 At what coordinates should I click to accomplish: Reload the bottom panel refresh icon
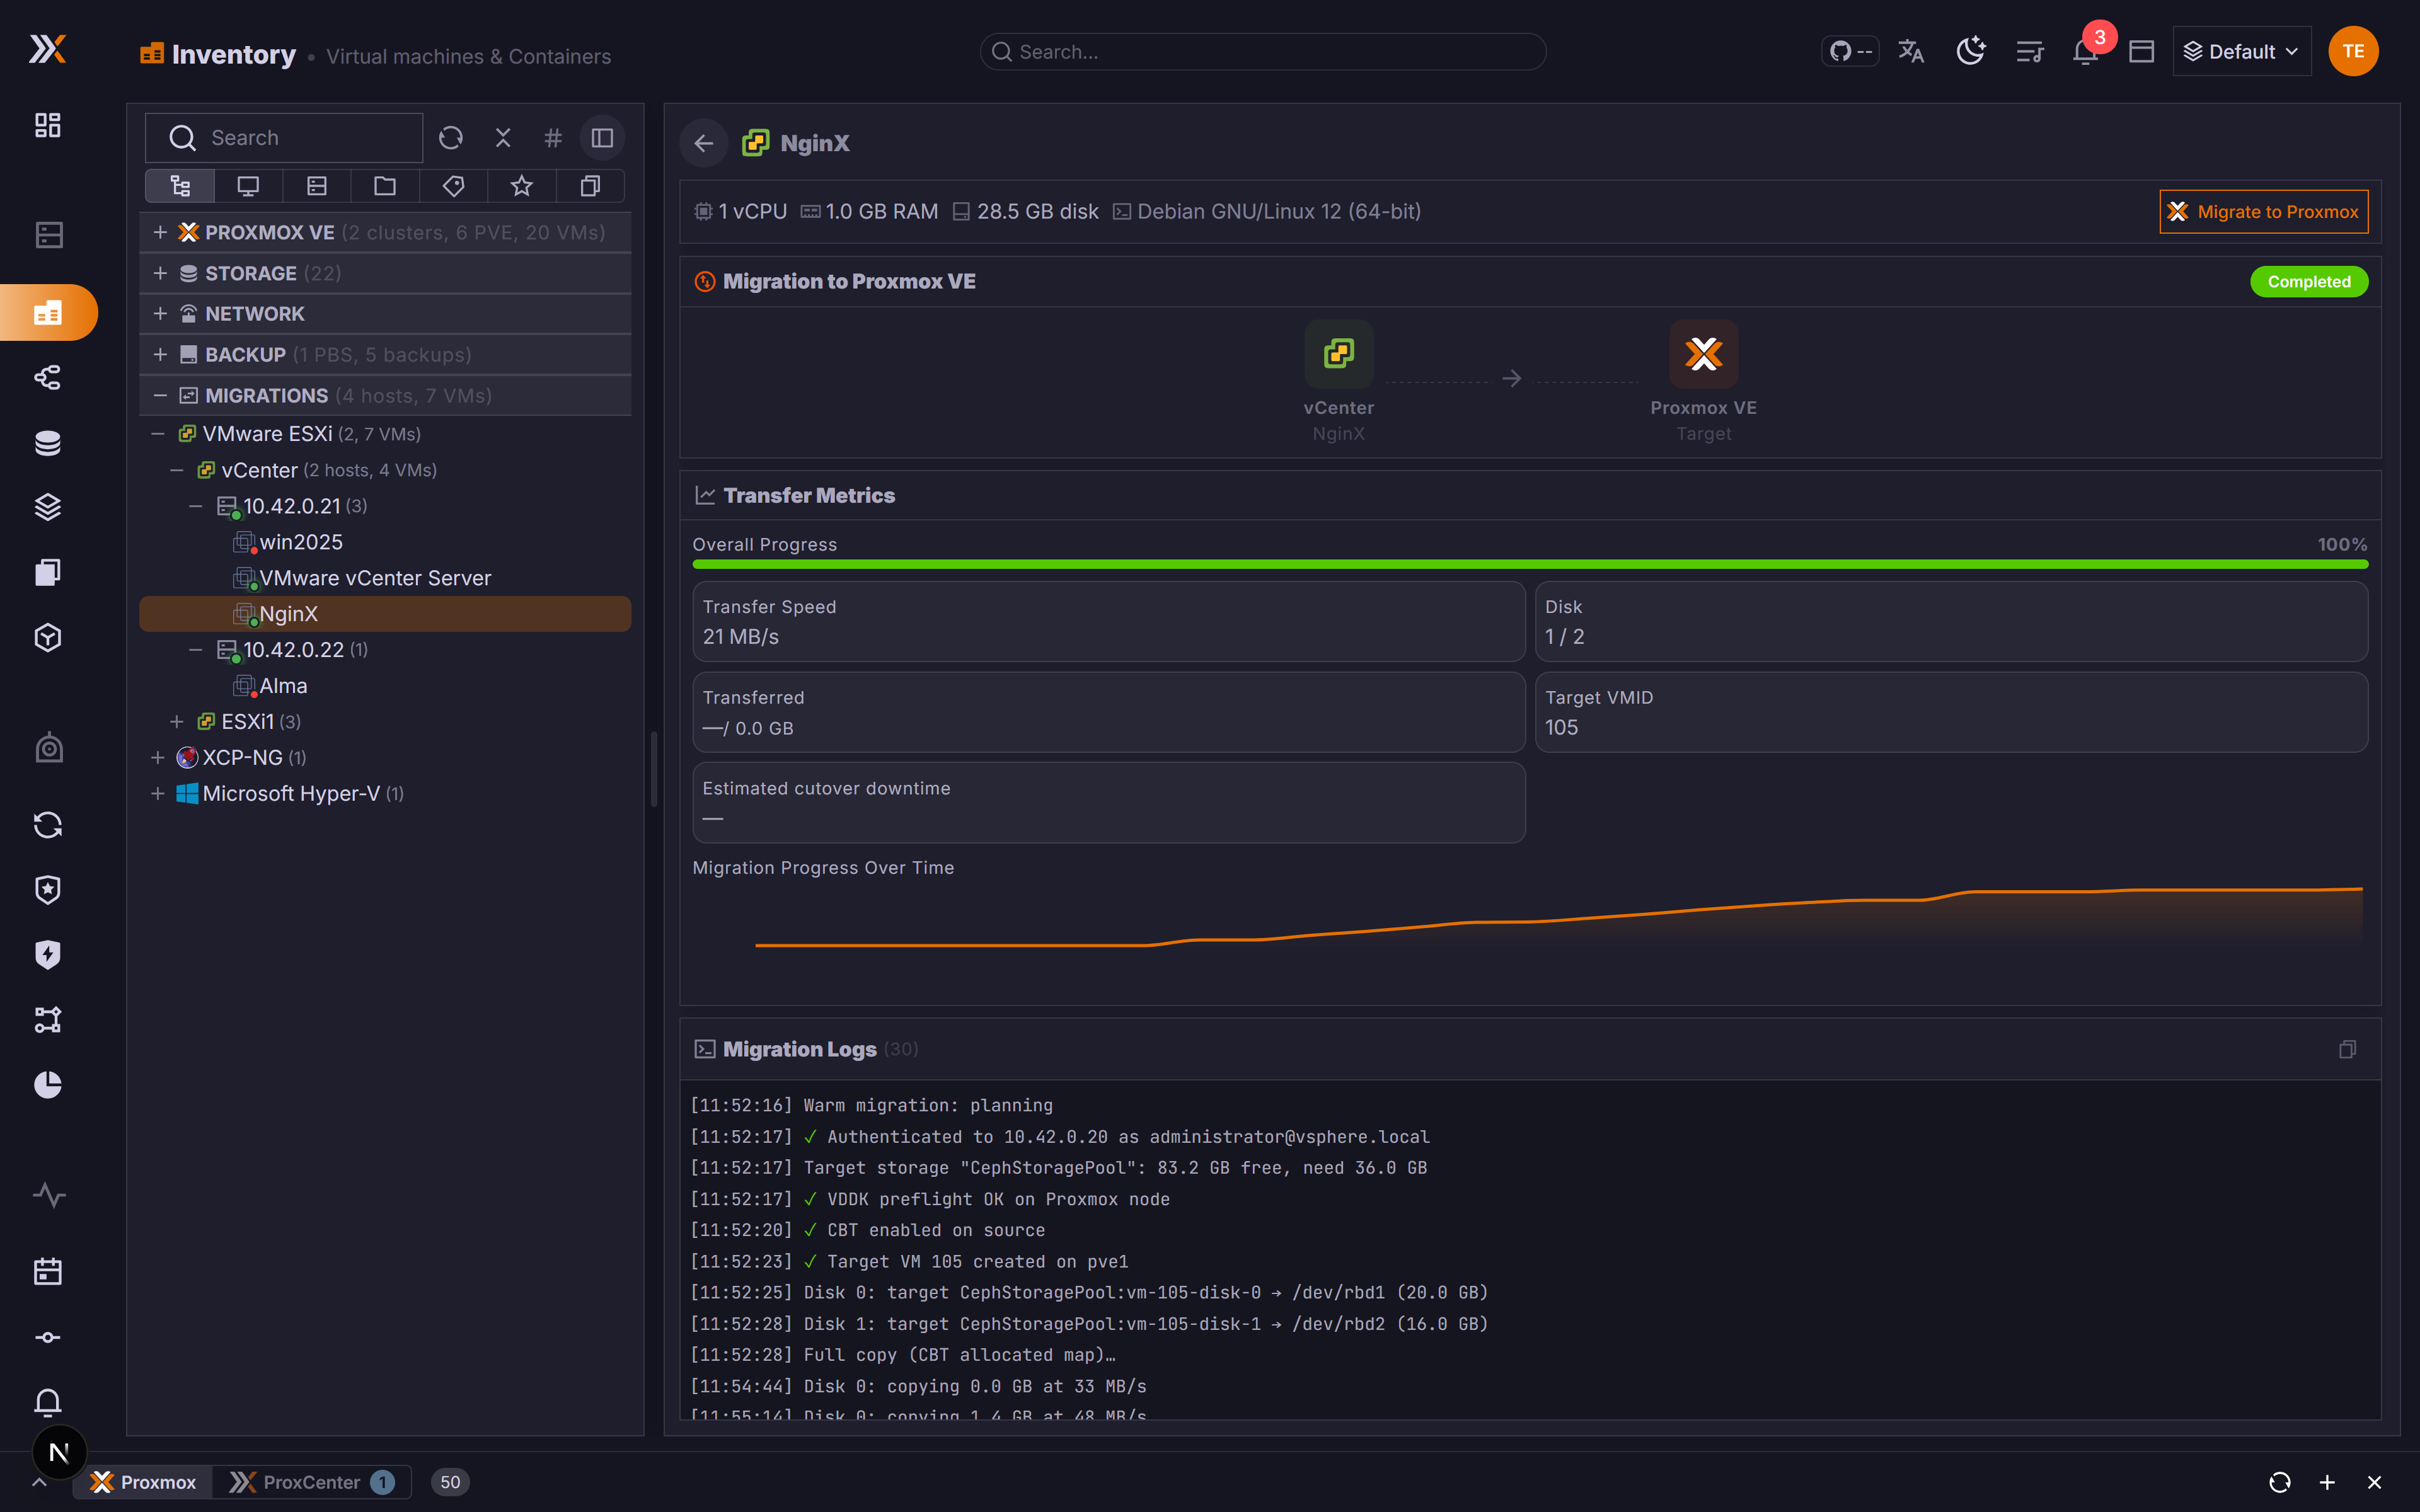point(2280,1482)
